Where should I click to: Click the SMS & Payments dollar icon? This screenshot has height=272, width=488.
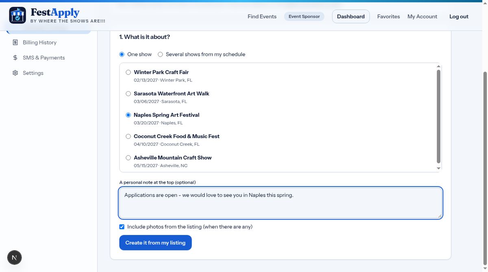click(x=15, y=58)
